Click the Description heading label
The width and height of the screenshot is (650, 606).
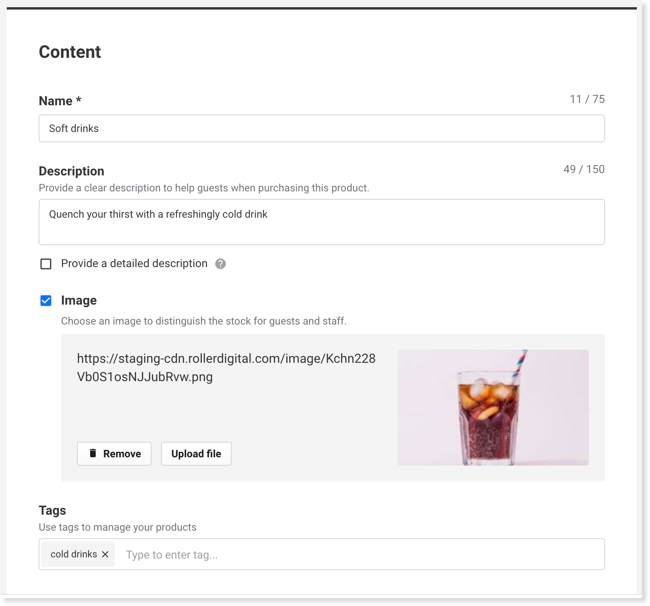tap(71, 171)
